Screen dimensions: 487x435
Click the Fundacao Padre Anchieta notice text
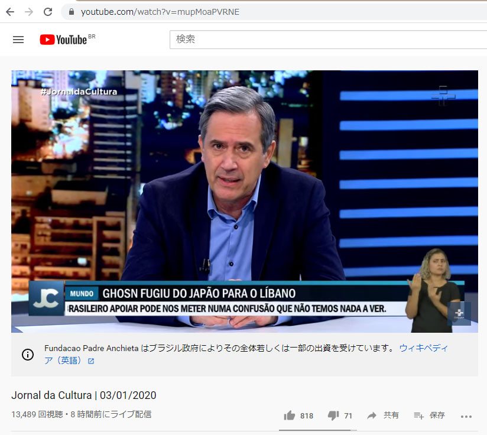pos(220,348)
